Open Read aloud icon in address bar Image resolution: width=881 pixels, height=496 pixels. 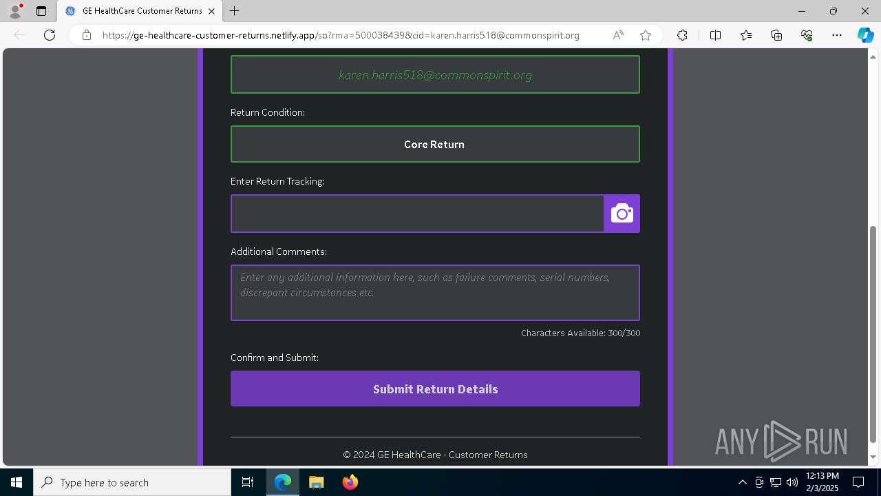point(618,35)
